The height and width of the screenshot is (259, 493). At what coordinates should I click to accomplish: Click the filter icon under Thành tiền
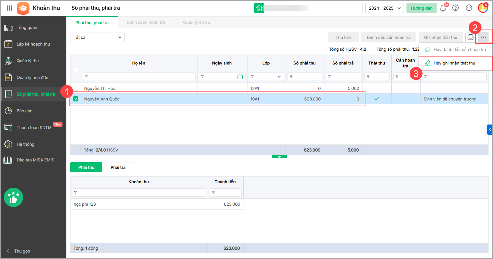click(x=213, y=193)
